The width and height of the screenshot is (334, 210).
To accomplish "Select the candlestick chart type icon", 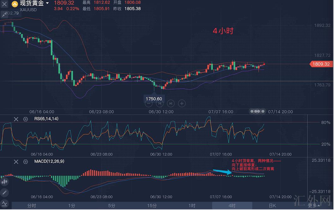I will pos(4,181).
